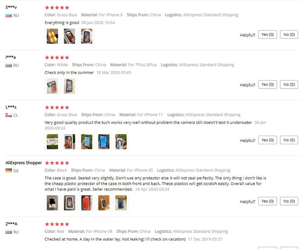
Task: Click the star rating of I***a's review
Action: tap(57, 58)
